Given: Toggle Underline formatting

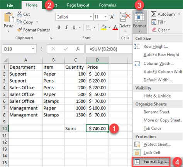Looking at the screenshot, I should point(74,27).
